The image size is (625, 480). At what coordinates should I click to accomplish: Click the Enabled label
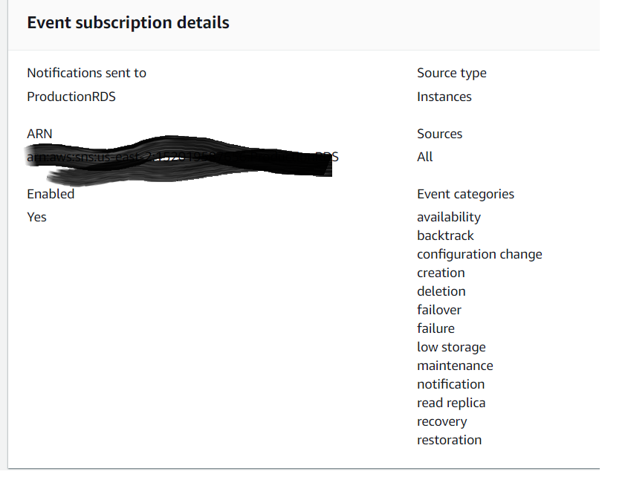pos(51,194)
